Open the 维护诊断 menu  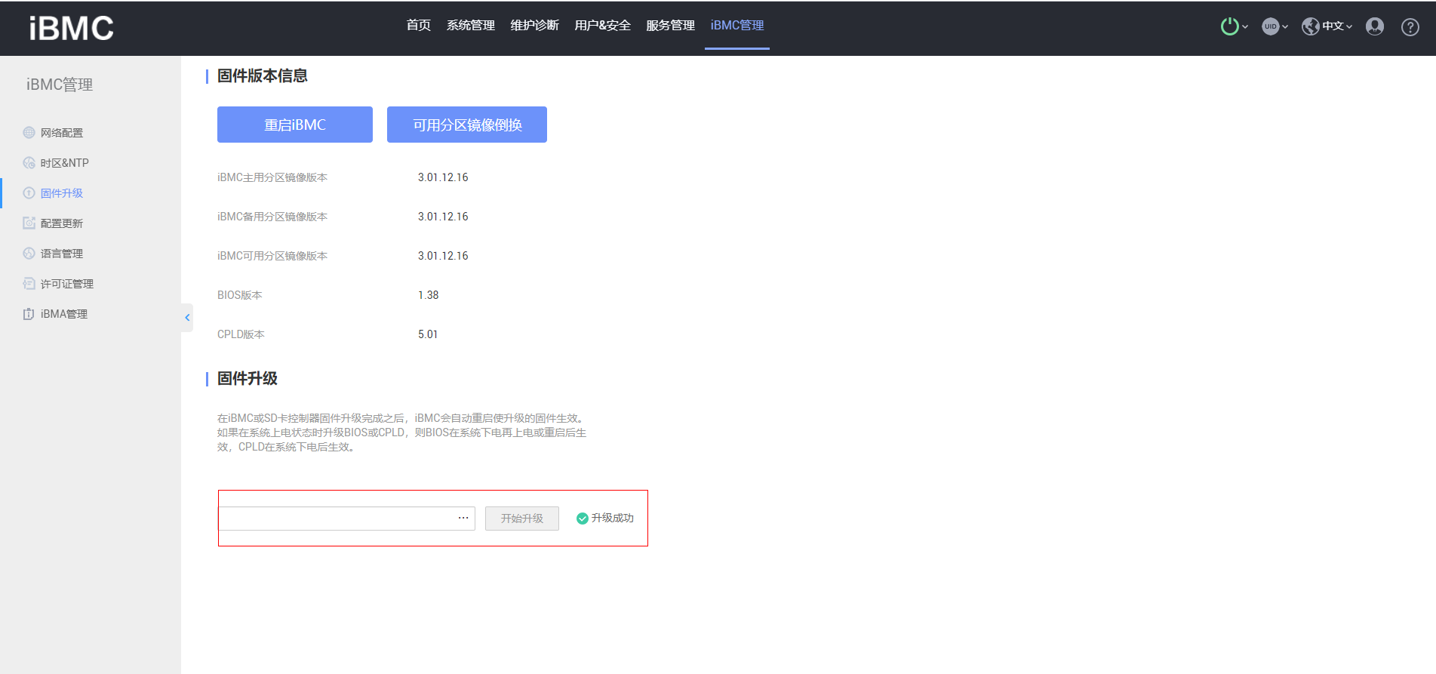click(534, 26)
